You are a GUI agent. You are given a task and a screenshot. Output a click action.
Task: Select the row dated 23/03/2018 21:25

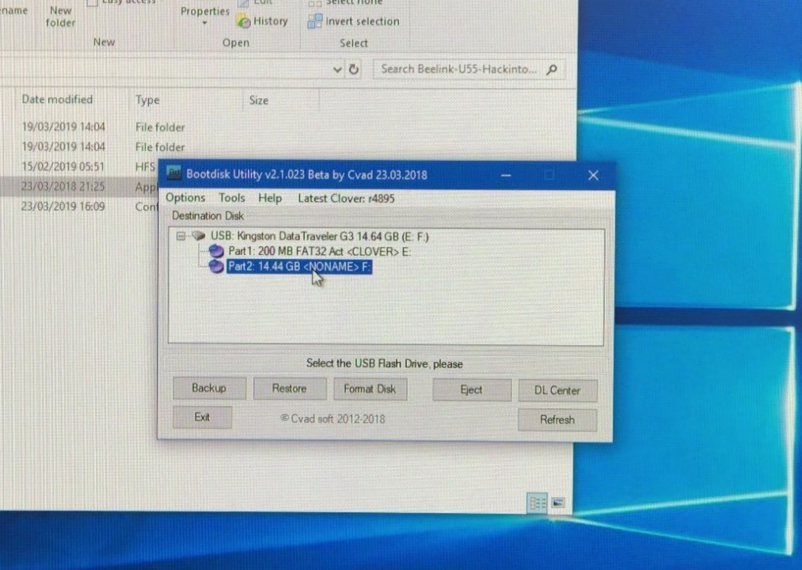coord(79,186)
